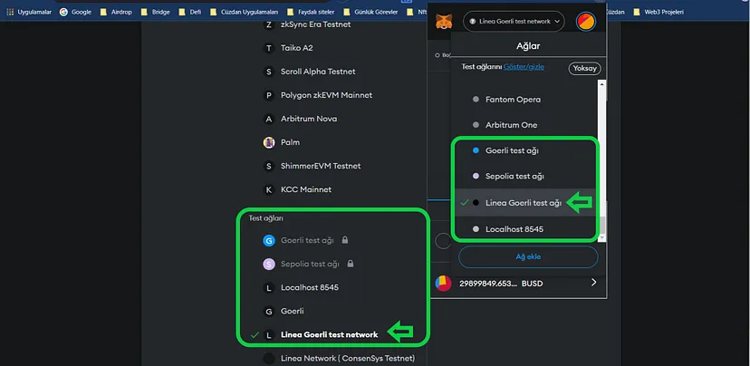Click the MetaMask fox logo
750x366 pixels.
coord(440,20)
